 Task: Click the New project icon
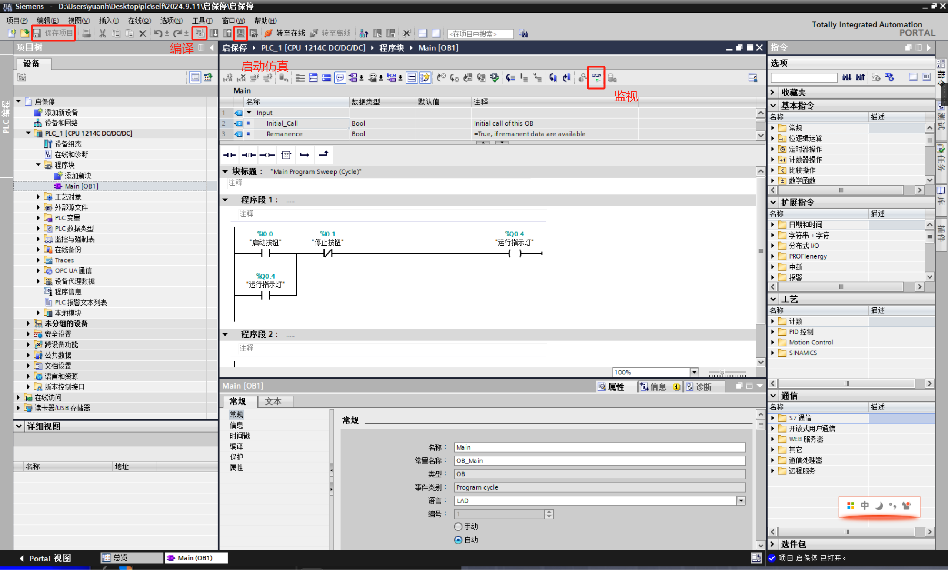coord(12,33)
